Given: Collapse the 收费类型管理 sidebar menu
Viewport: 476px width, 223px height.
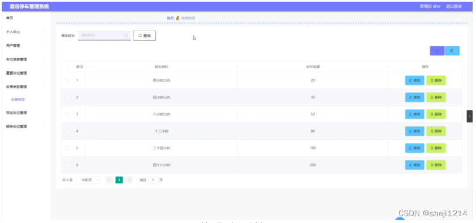Looking at the screenshot, I should tap(26, 87).
